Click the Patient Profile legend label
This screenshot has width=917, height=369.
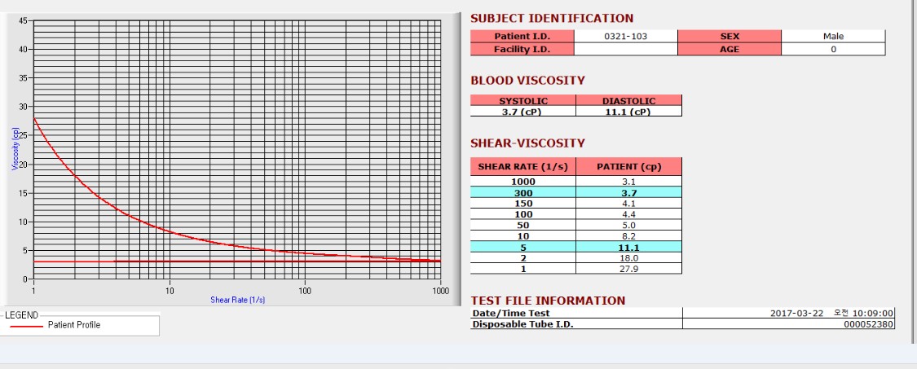click(74, 325)
